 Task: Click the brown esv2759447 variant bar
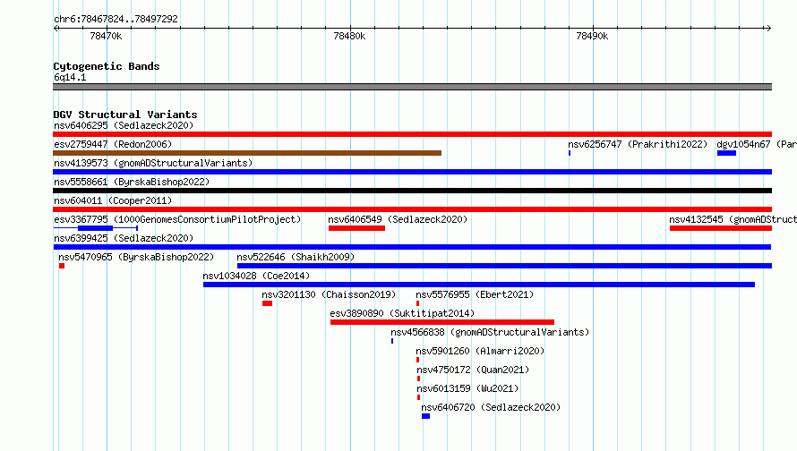[247, 153]
